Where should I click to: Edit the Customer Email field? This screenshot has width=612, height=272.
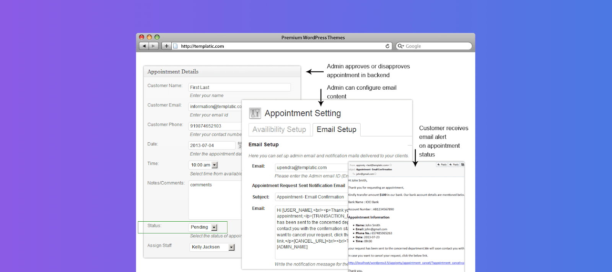(x=215, y=106)
